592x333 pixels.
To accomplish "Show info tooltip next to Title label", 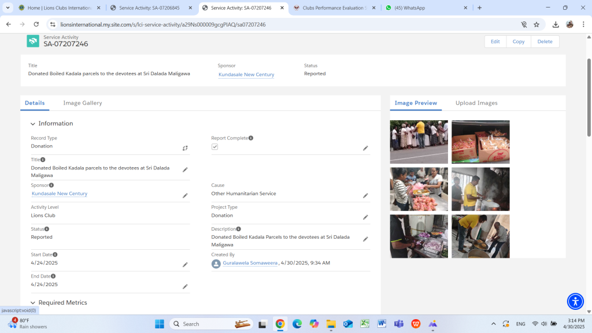I will point(43,160).
